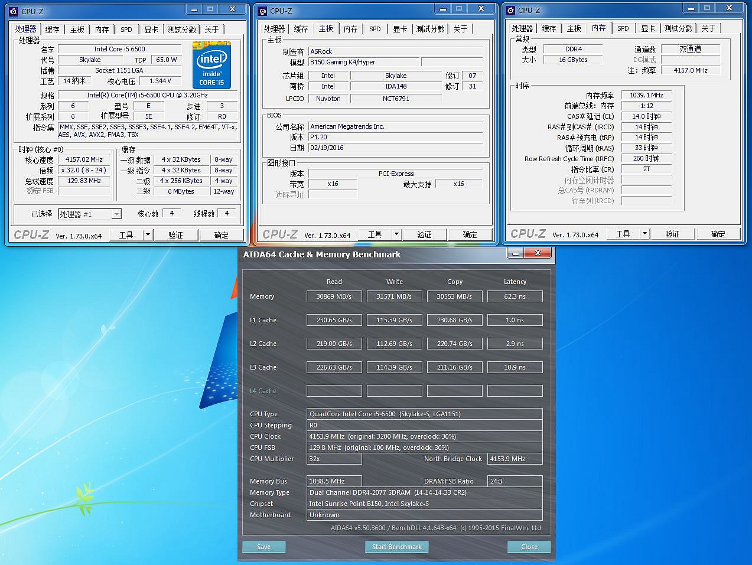The image size is (752, 565).
Task: Click the Memory Read result field
Action: [334, 296]
